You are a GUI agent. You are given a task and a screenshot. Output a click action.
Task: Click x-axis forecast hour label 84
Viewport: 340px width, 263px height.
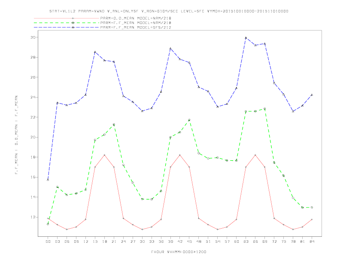click(312, 242)
